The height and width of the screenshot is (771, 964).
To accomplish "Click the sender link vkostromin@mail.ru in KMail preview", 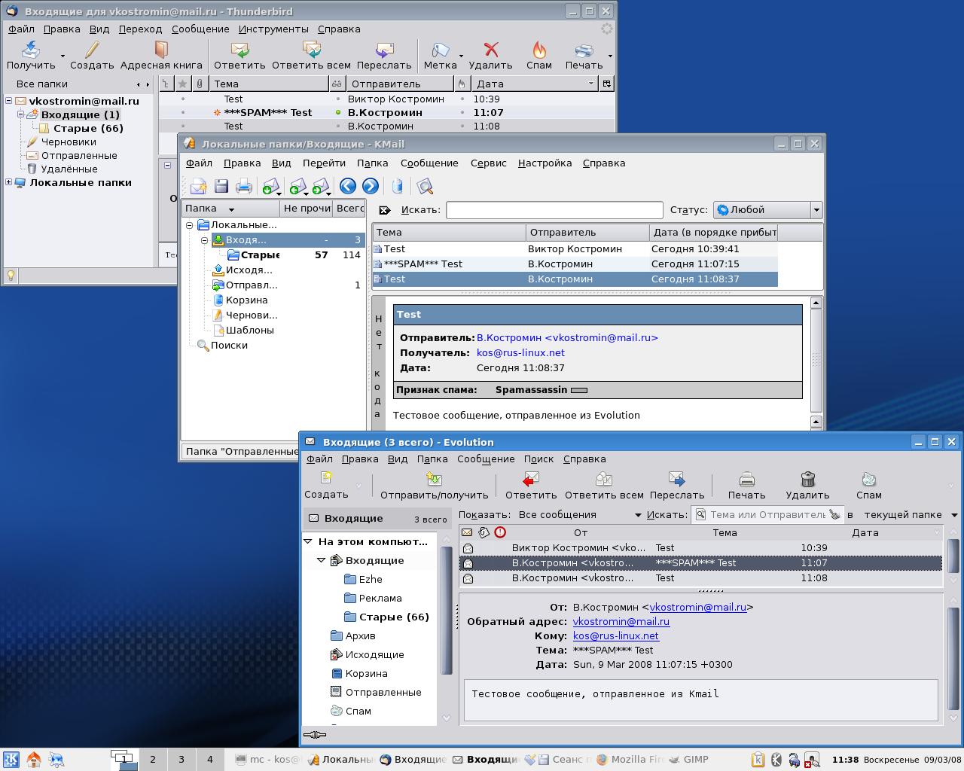I will click(567, 338).
